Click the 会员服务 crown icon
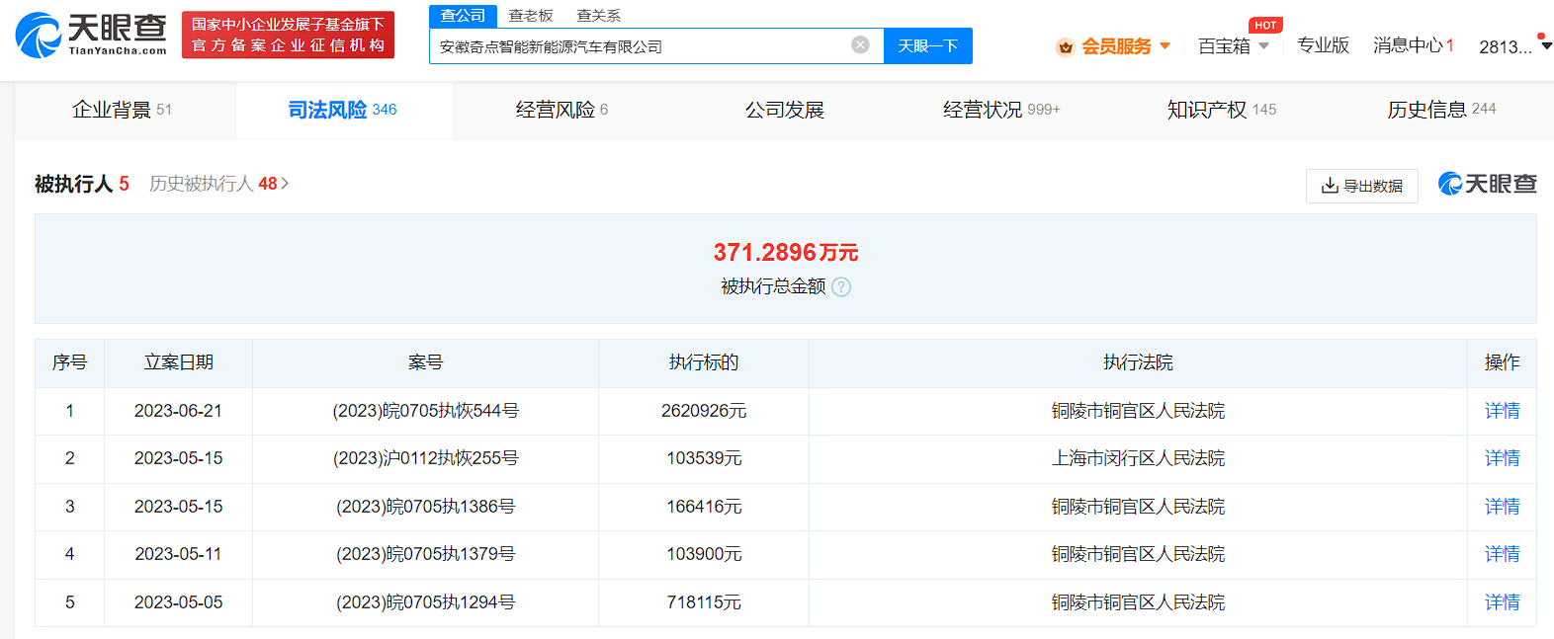This screenshot has height=639, width=1554. [x=1065, y=46]
